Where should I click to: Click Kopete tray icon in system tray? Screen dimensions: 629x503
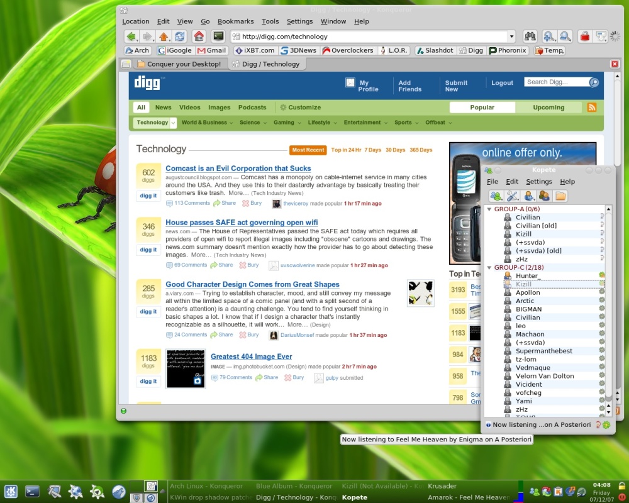pos(534,491)
